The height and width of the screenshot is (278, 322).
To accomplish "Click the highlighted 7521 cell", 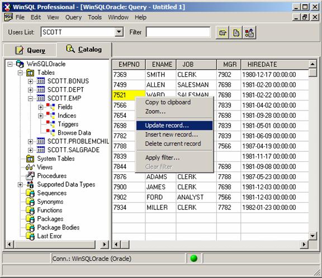I will click(x=129, y=95).
